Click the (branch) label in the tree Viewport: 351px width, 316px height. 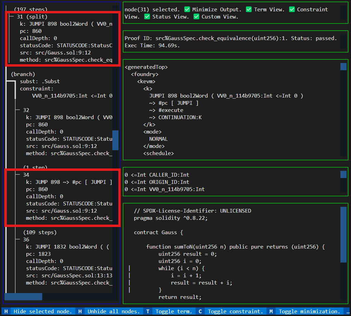(x=23, y=74)
